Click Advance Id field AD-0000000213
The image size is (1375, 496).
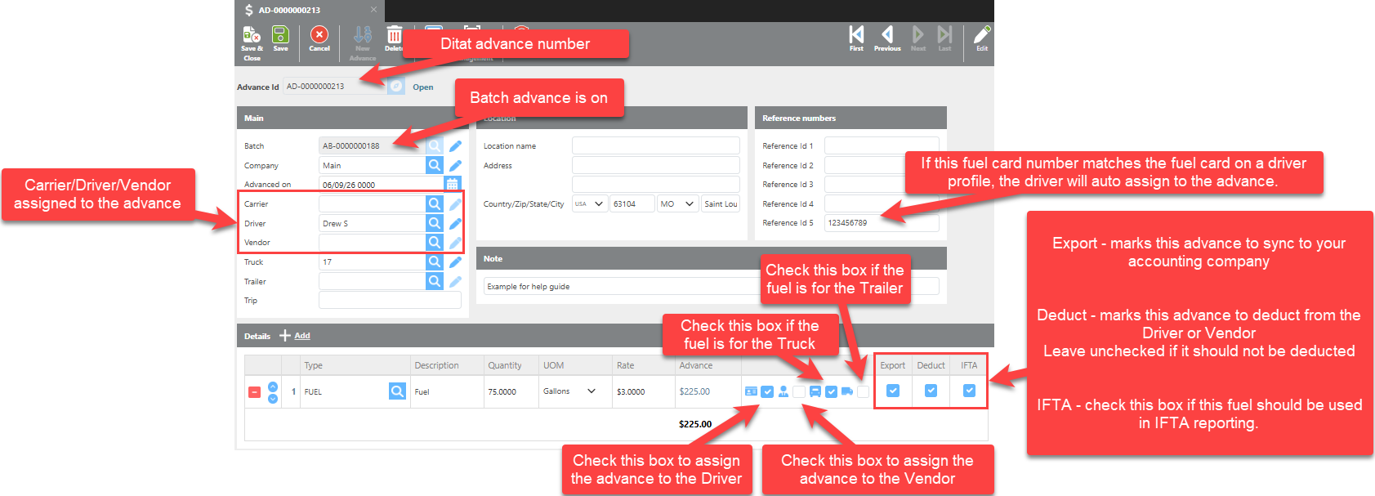335,86
